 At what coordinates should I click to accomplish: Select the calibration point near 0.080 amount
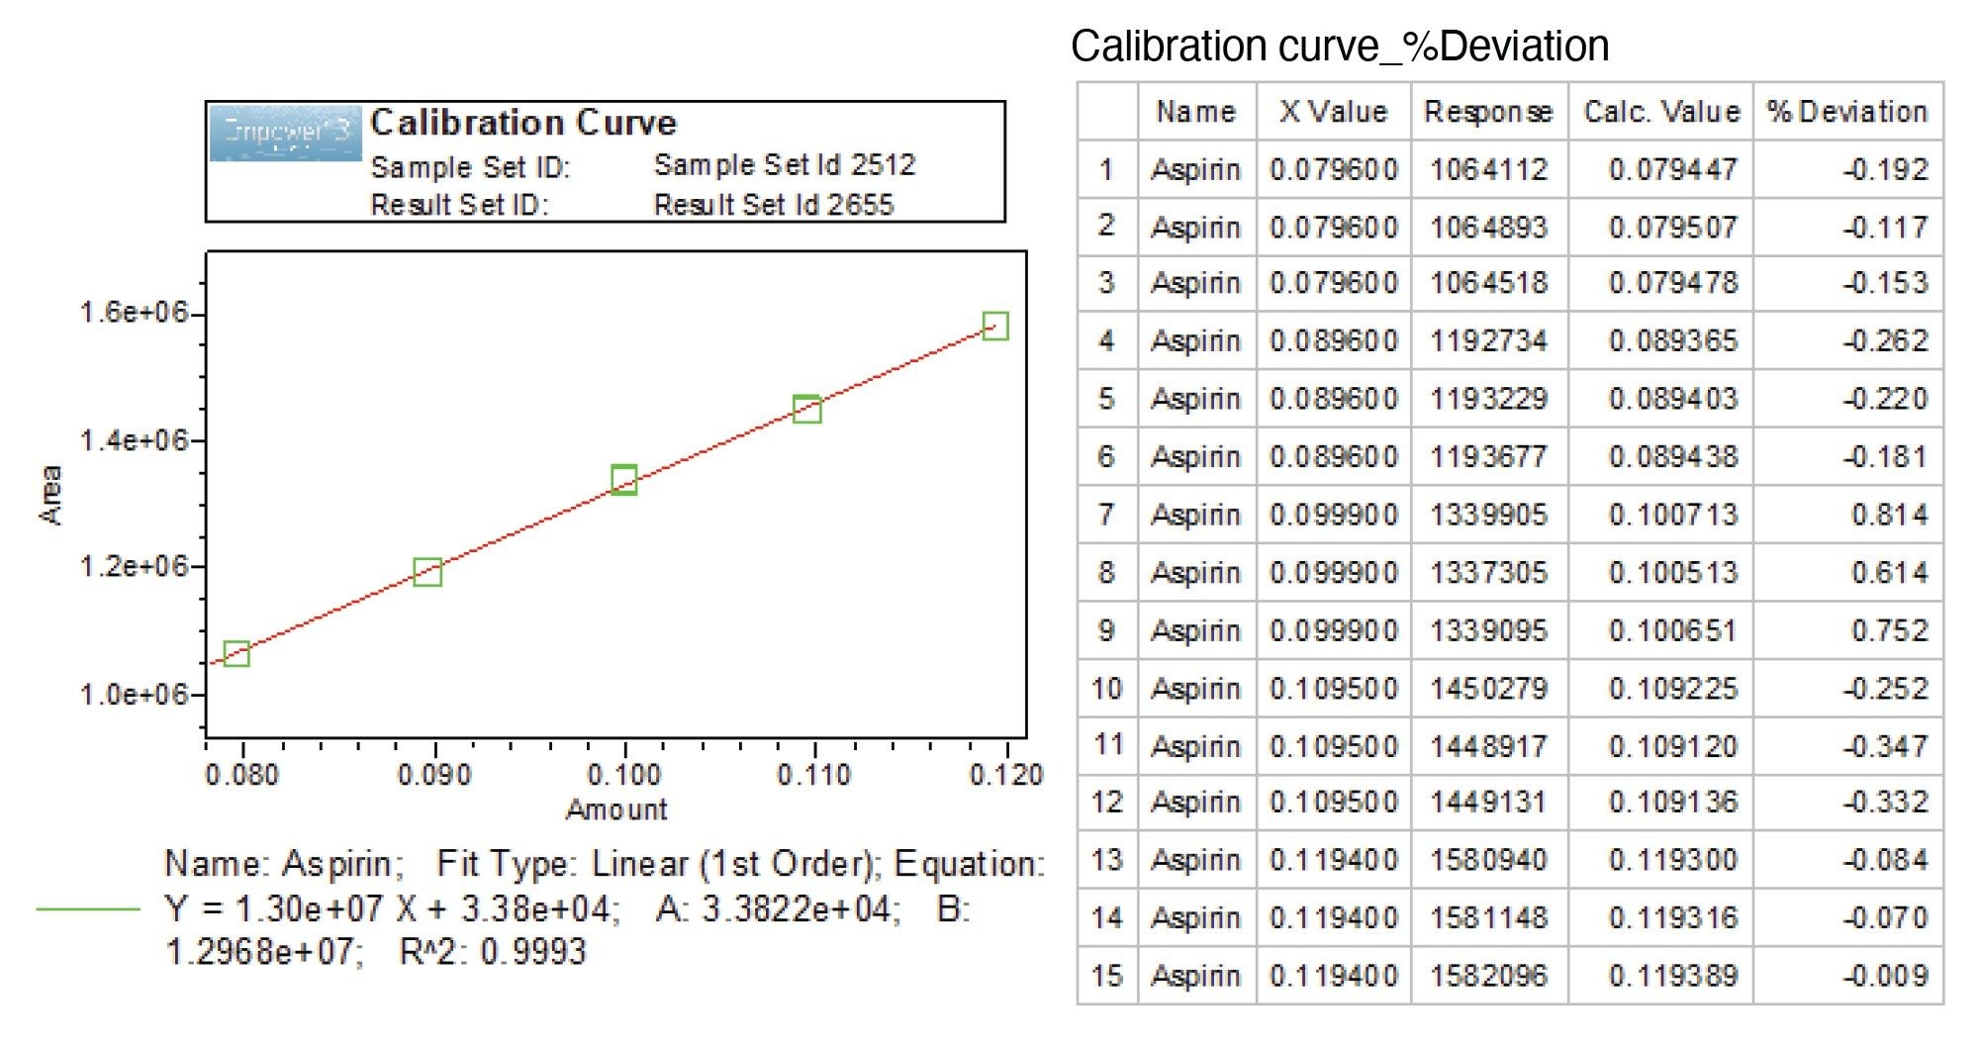point(236,653)
